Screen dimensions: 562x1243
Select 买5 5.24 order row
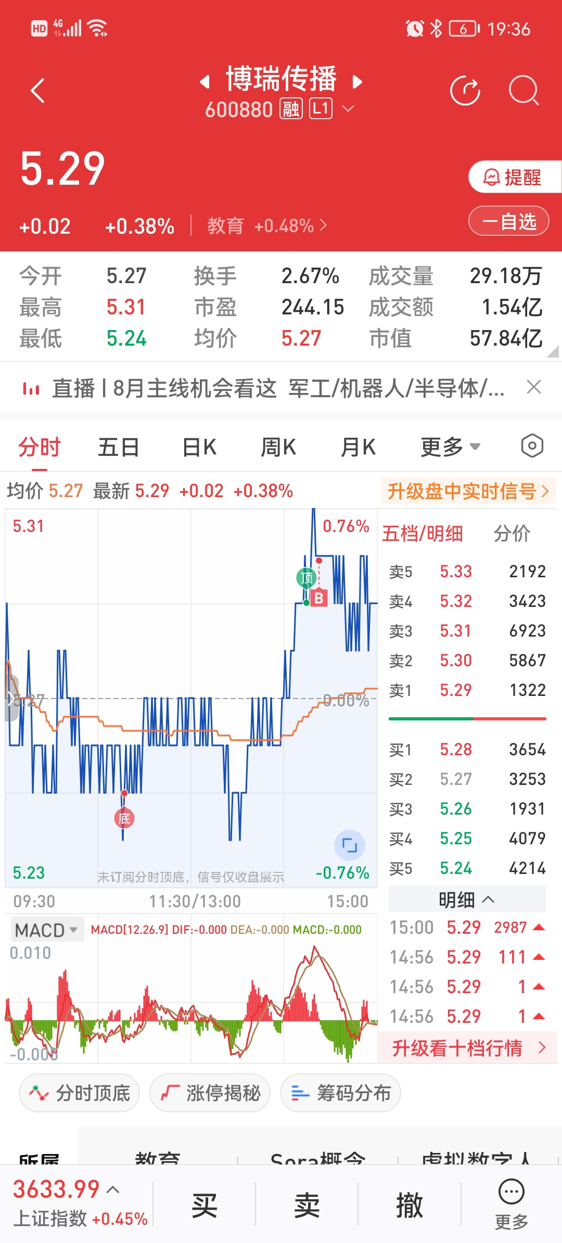467,868
